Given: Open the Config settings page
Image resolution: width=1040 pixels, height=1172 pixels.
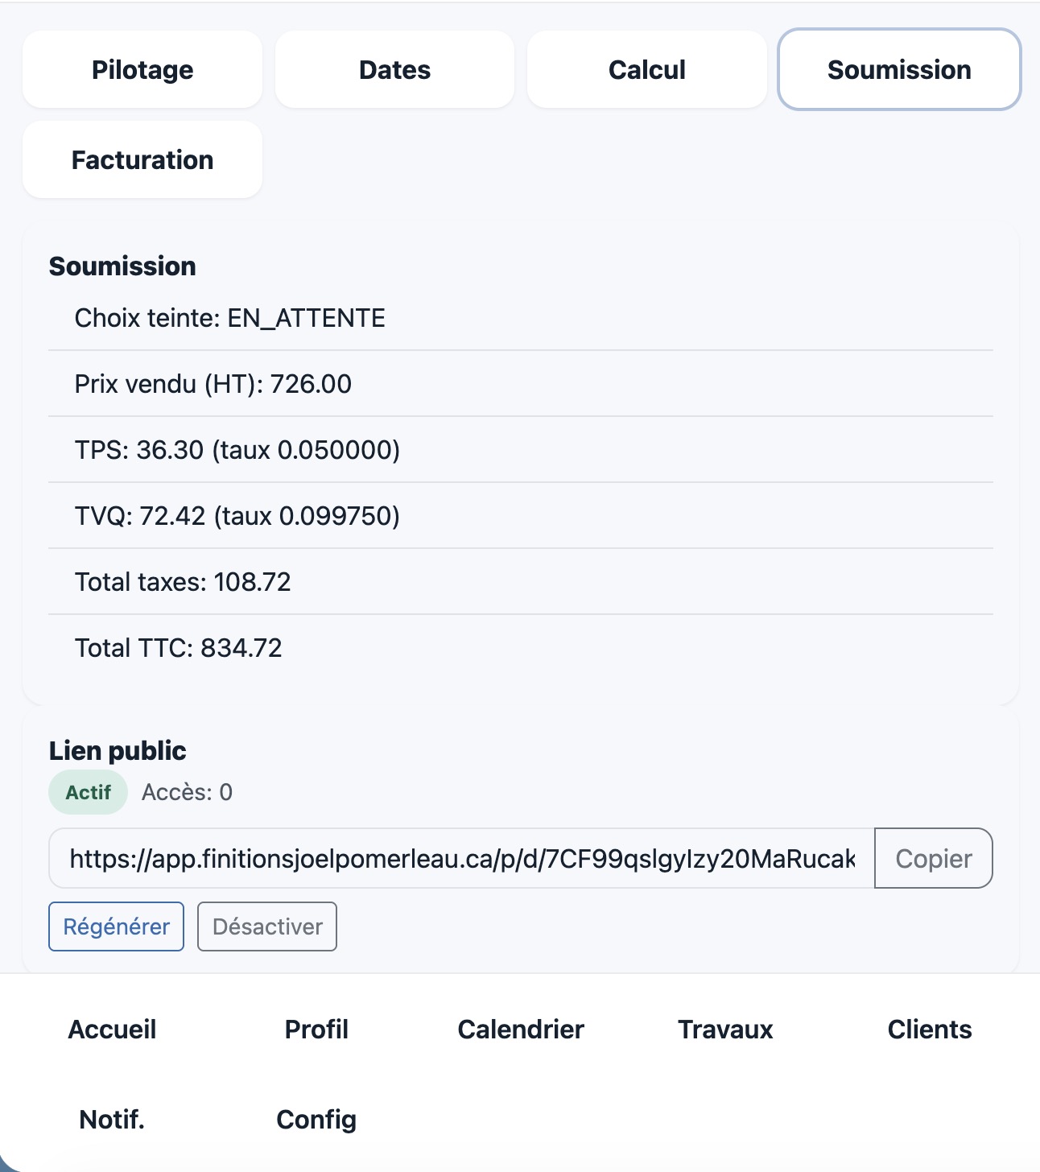Looking at the screenshot, I should click(x=316, y=1120).
